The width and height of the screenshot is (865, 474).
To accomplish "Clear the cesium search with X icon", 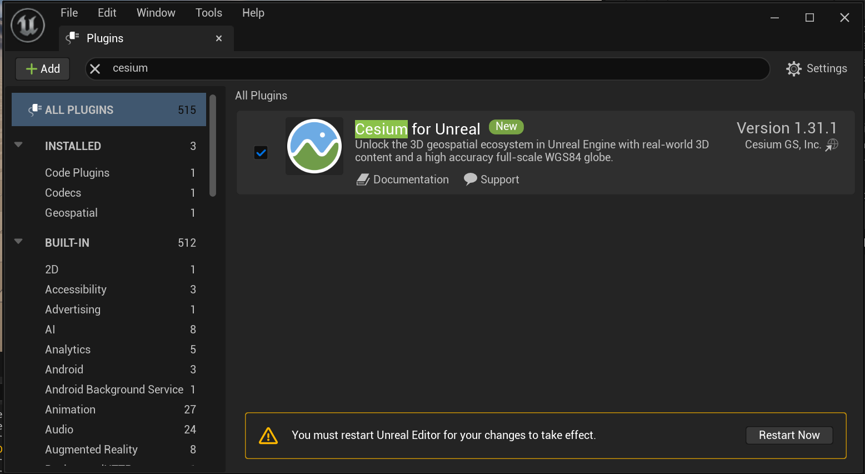I will pos(95,69).
